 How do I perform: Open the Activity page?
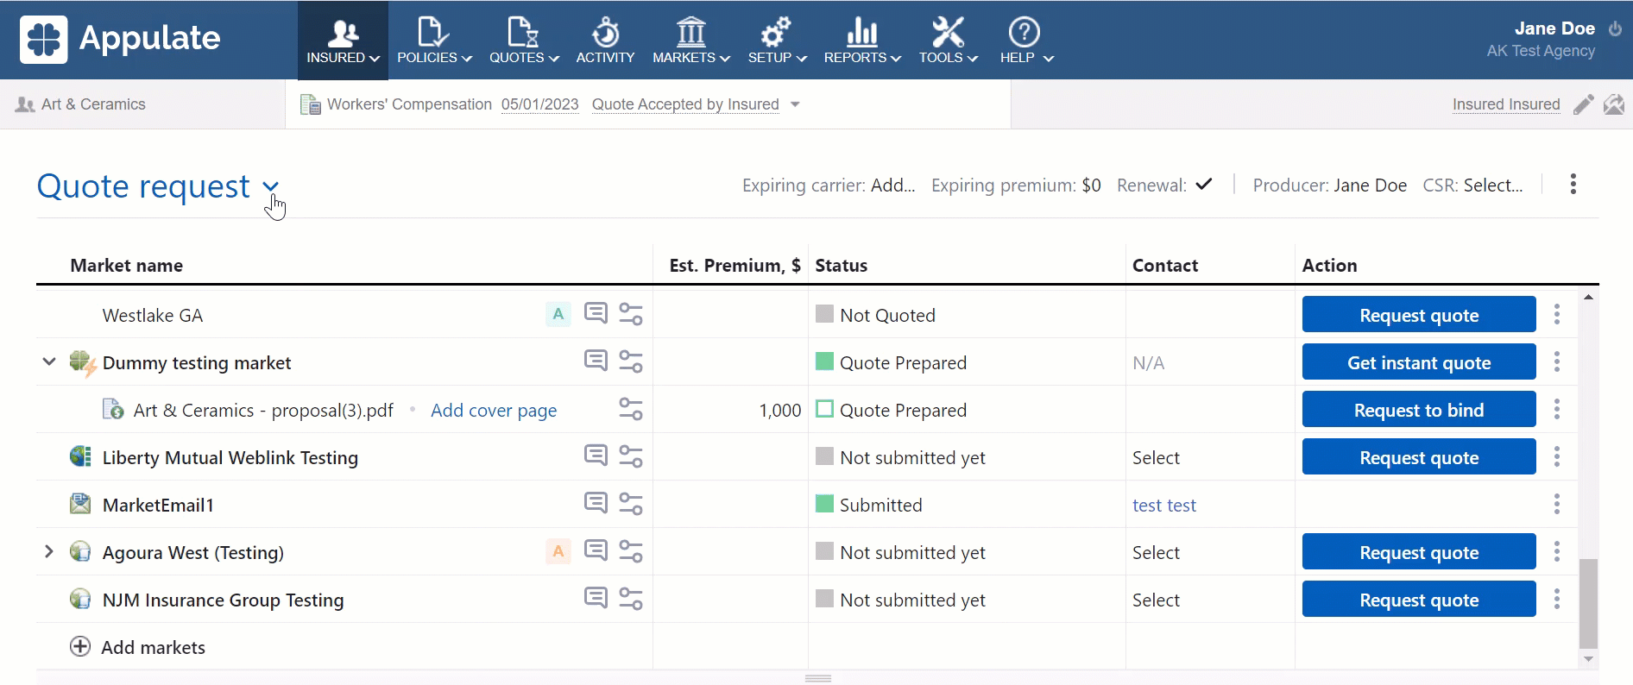click(605, 41)
